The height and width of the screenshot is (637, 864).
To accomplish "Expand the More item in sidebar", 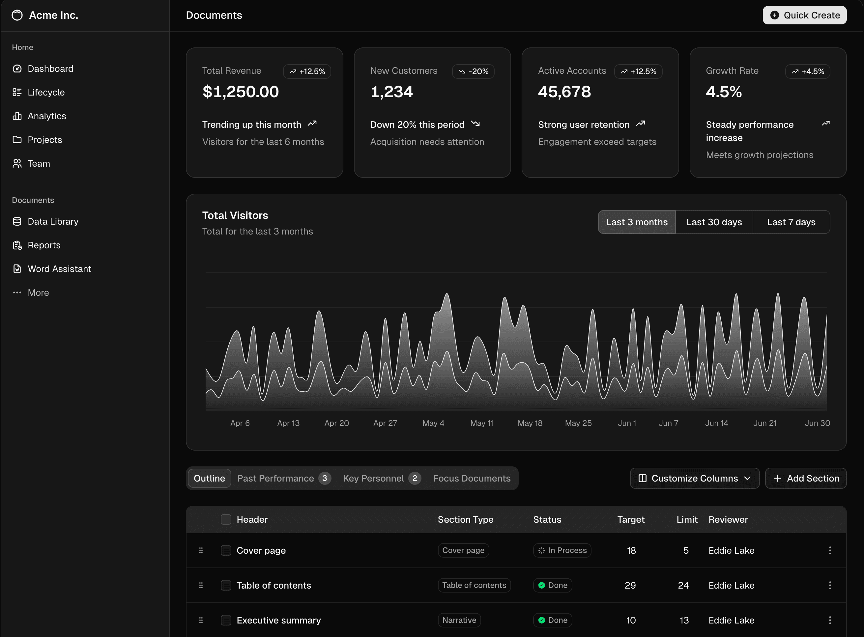I will [38, 293].
